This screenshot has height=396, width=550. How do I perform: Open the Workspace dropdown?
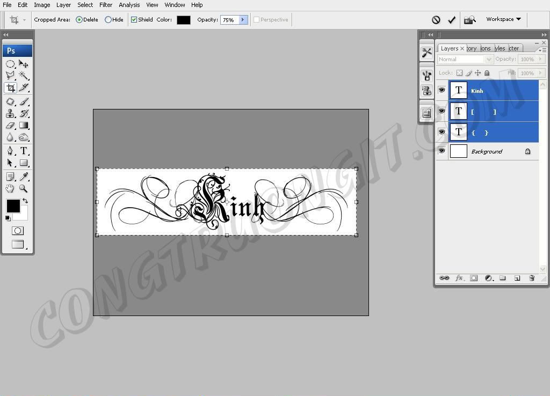(503, 19)
